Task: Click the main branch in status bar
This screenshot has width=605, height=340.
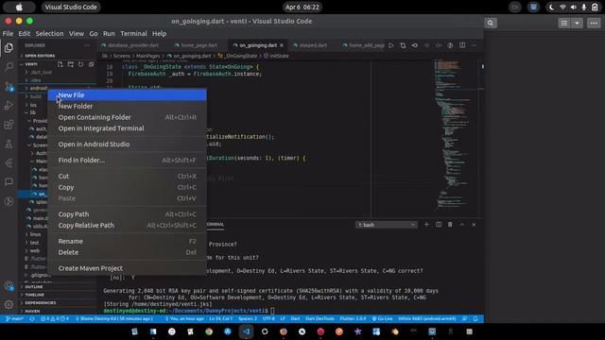Action: click(15, 319)
